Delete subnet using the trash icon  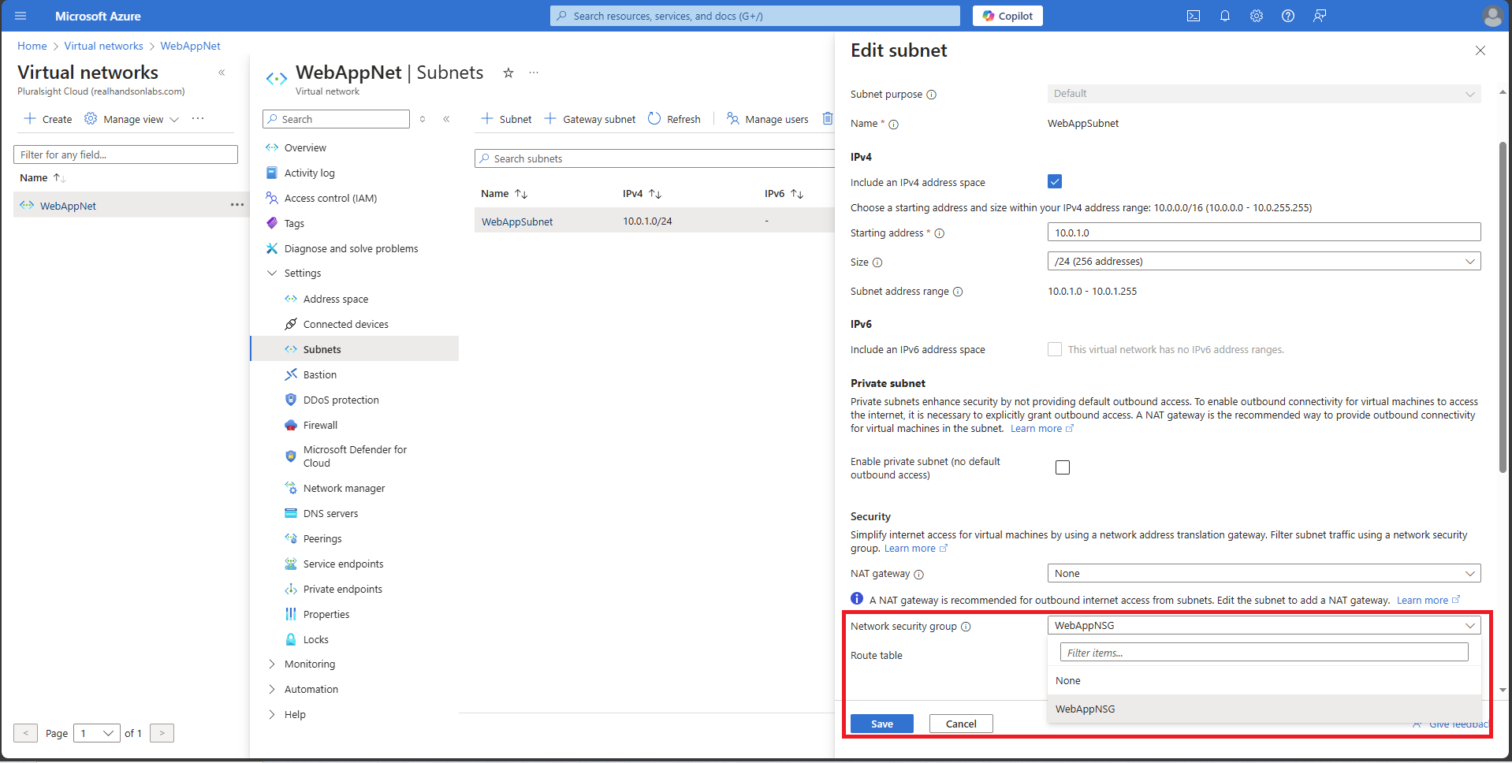pos(827,118)
